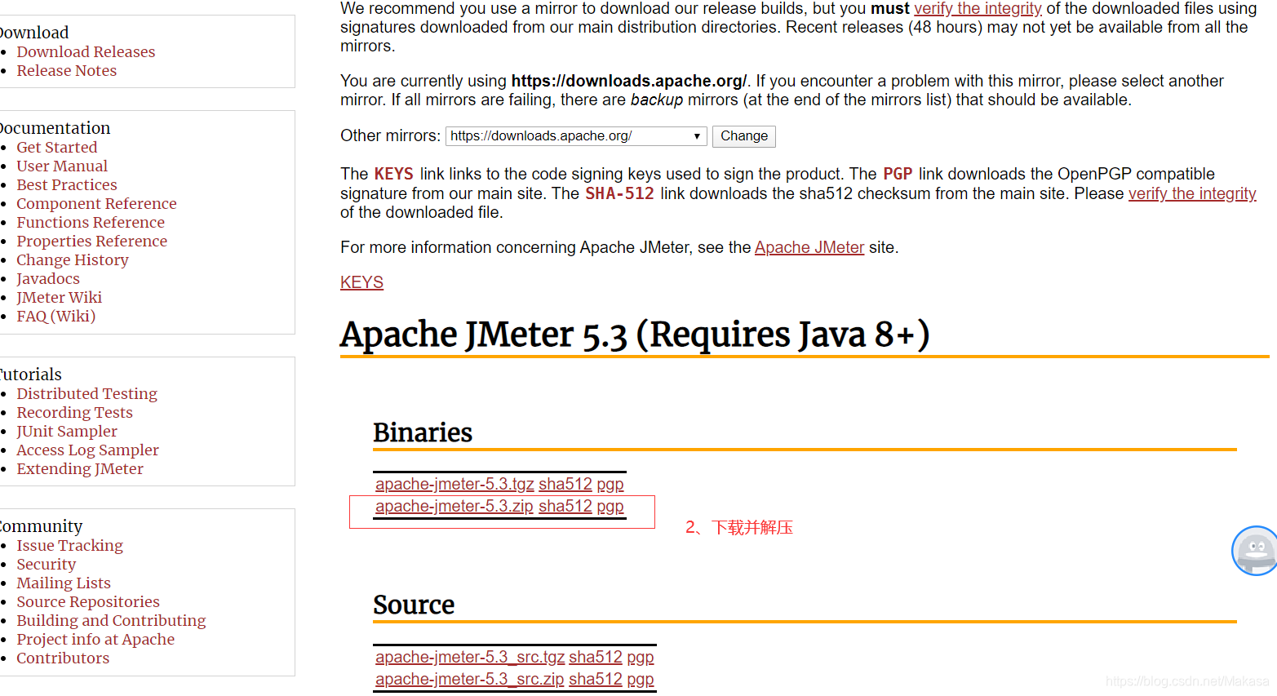1277x696 pixels.
Task: Select the Apache JMeter 5.3 heading
Action: pyautogui.click(x=635, y=335)
